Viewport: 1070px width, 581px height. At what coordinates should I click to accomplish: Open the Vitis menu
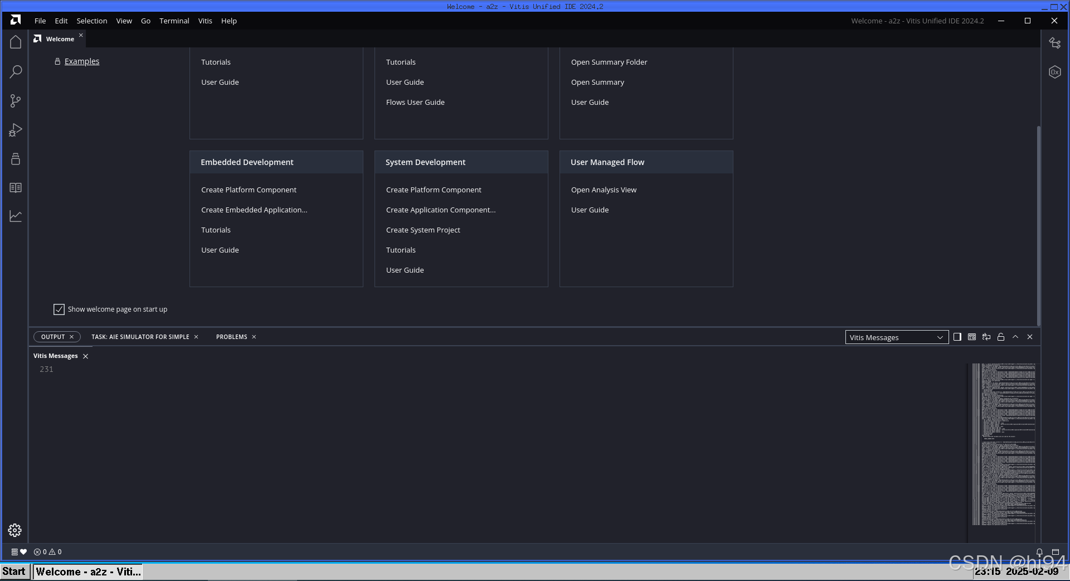[205, 21]
